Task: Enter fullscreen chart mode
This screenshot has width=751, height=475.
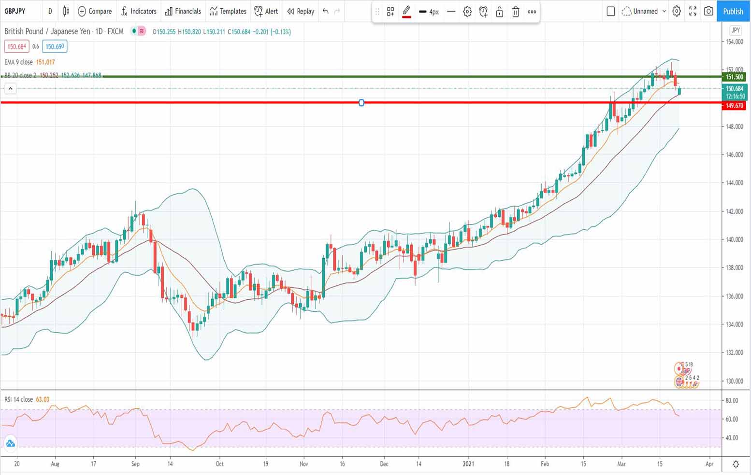Action: (x=693, y=11)
